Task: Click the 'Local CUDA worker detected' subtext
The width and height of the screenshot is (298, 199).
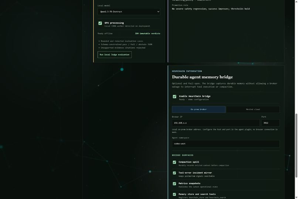Action: point(127,26)
